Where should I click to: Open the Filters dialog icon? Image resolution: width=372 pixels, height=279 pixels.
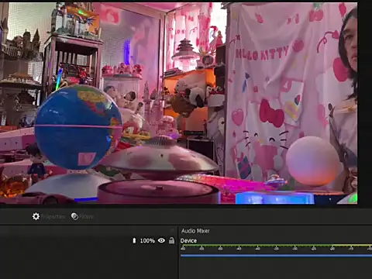coord(74,216)
